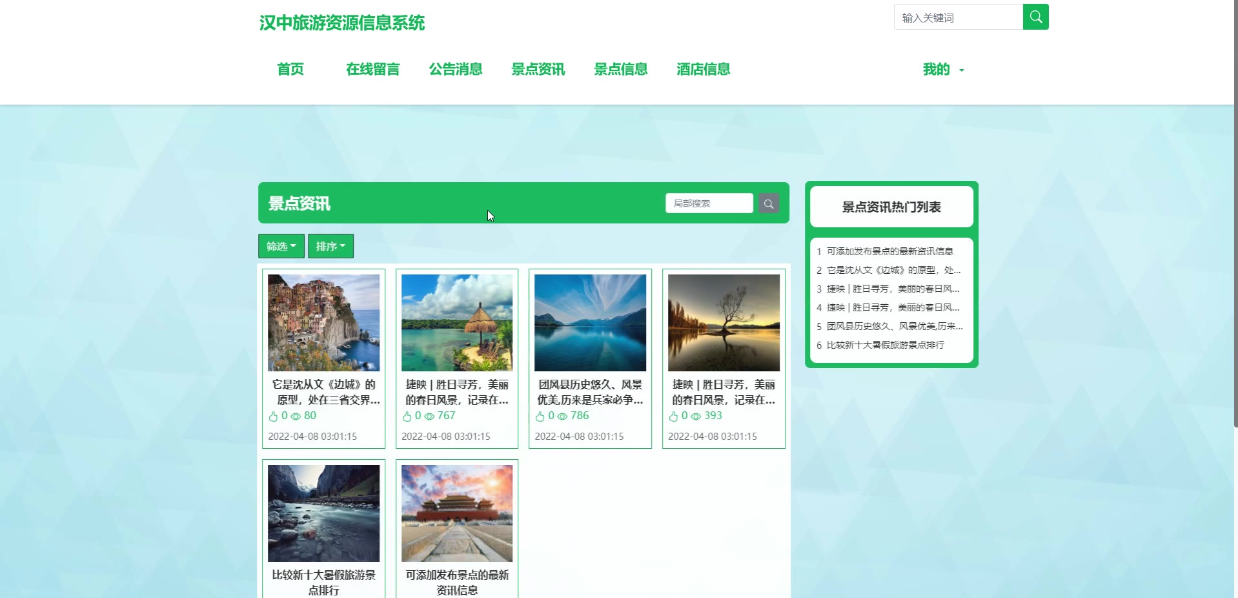Viewport: 1238px width, 598px height.
Task: Focus the 输入关键词 search field
Action: coord(959,17)
